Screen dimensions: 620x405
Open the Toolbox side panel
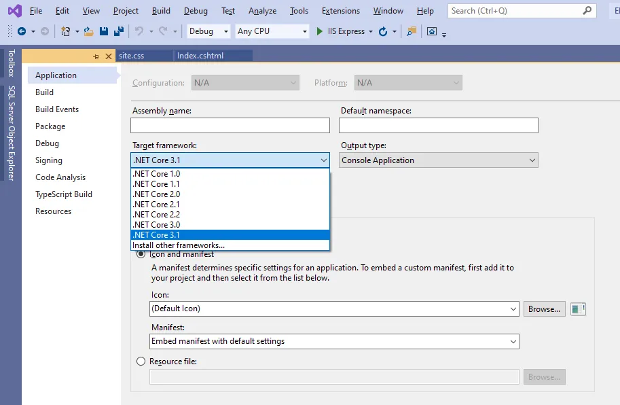[11, 63]
